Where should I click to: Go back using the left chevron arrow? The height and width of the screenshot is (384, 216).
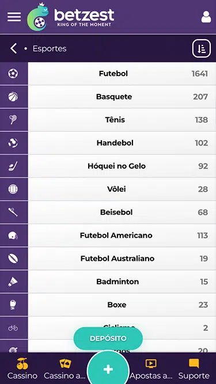(x=13, y=48)
